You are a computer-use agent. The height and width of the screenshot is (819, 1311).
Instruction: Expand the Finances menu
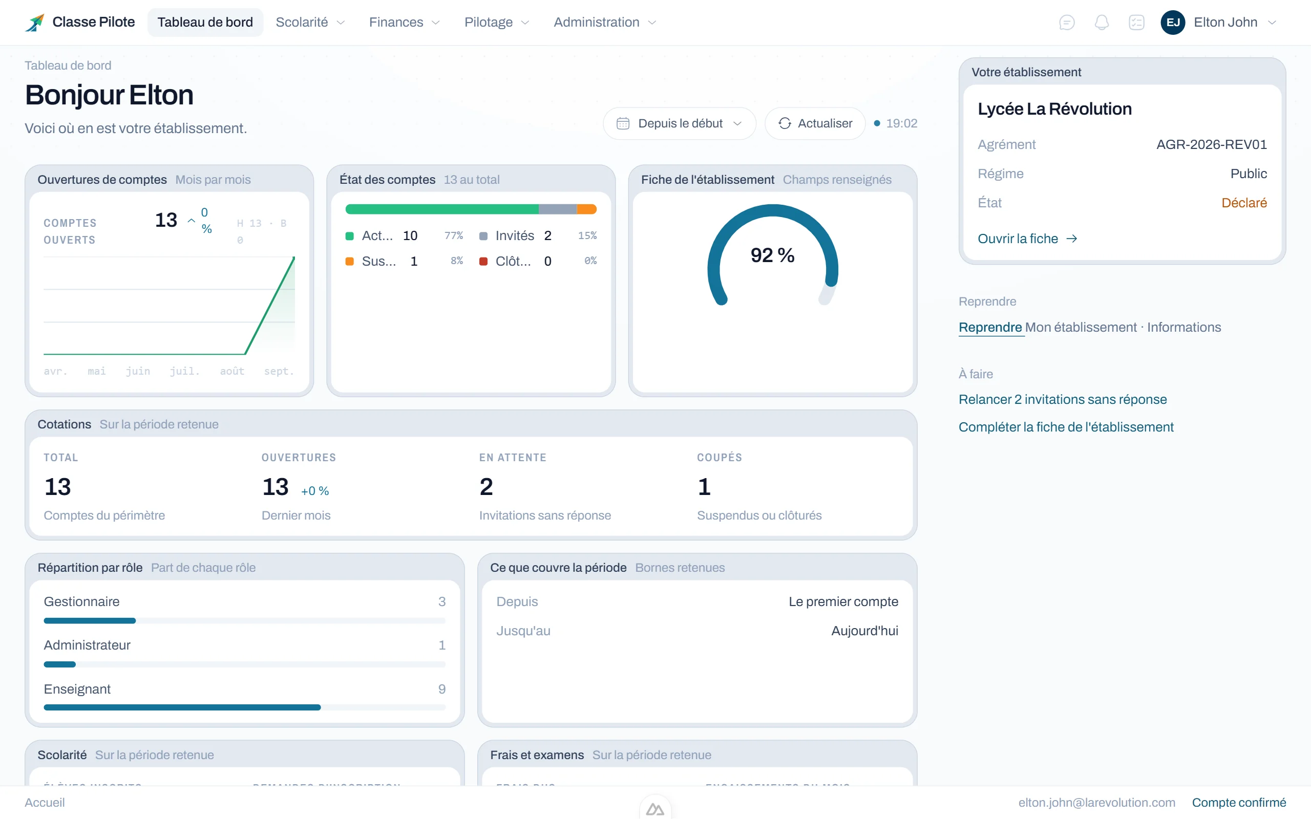point(404,22)
